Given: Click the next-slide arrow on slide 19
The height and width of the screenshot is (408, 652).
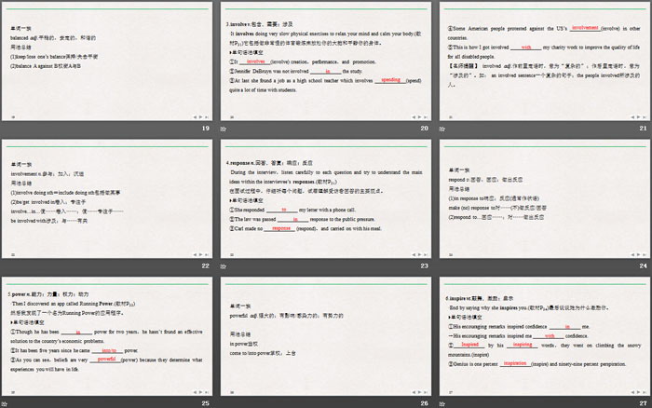Looking at the screenshot, I should point(201,117).
